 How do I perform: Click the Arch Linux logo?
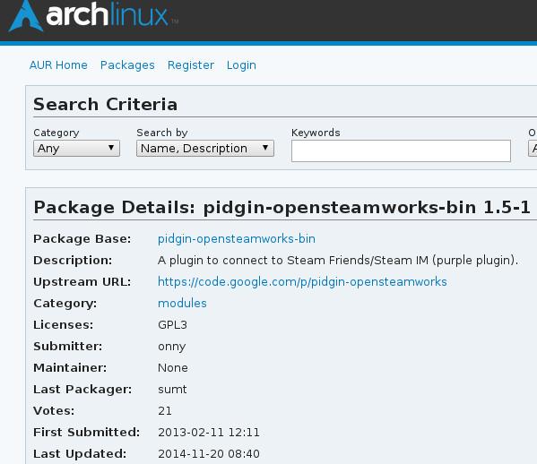pos(93,16)
